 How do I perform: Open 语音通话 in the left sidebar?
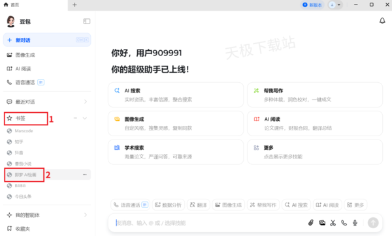click(x=47, y=82)
